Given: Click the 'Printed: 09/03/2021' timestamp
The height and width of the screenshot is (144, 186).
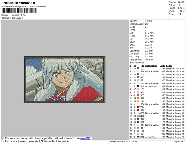Looking at the screenshot, I should click(x=123, y=142).
